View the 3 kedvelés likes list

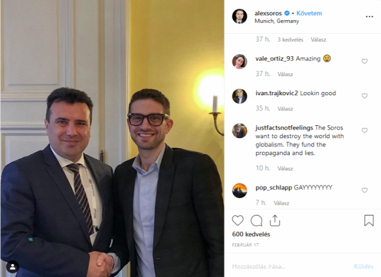coord(290,40)
